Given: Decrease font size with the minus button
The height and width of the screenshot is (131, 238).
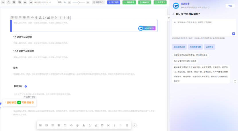Looking at the screenshot, I should tap(69, 2).
